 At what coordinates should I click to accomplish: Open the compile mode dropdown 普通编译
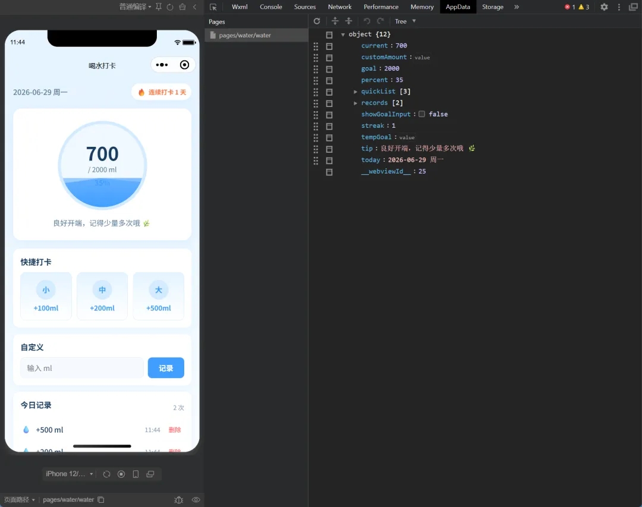(135, 7)
